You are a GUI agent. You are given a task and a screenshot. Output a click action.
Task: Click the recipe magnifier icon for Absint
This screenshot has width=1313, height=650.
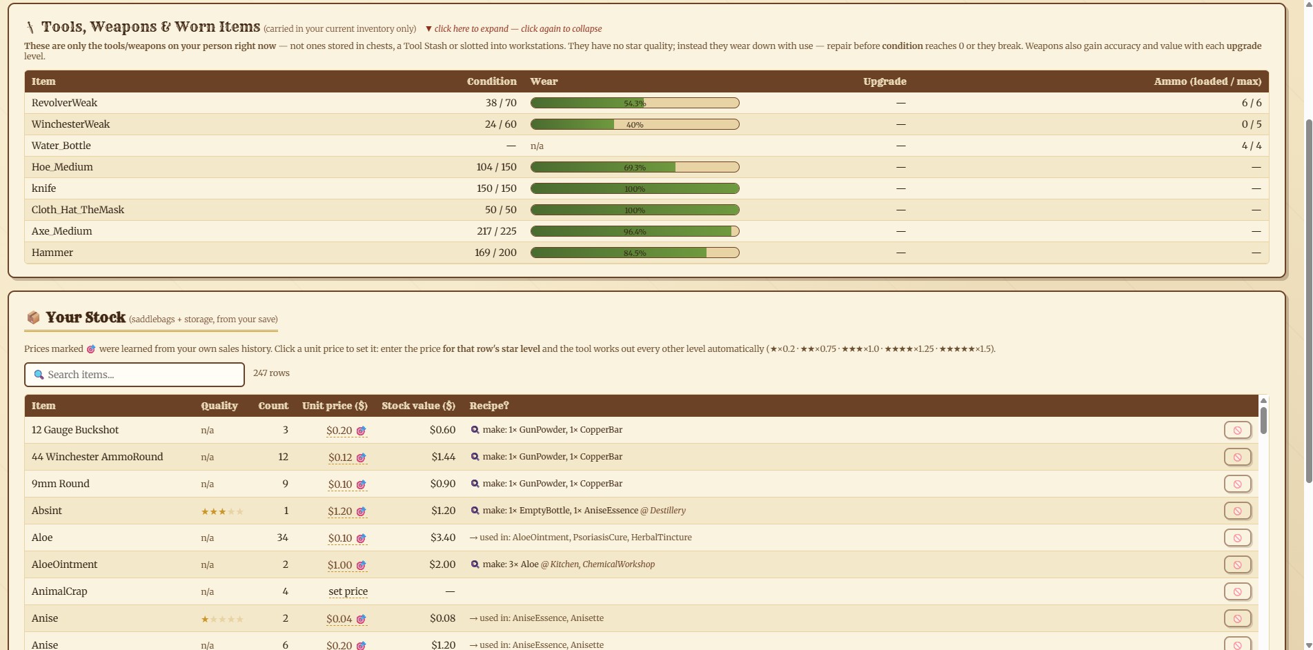(x=475, y=511)
